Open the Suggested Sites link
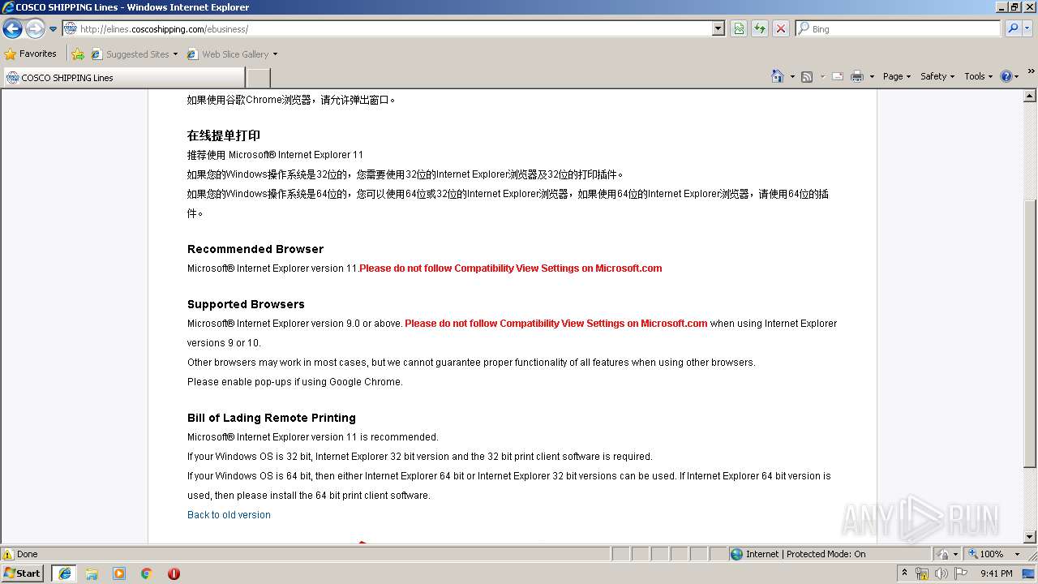Image resolution: width=1038 pixels, height=584 pixels. coord(134,54)
